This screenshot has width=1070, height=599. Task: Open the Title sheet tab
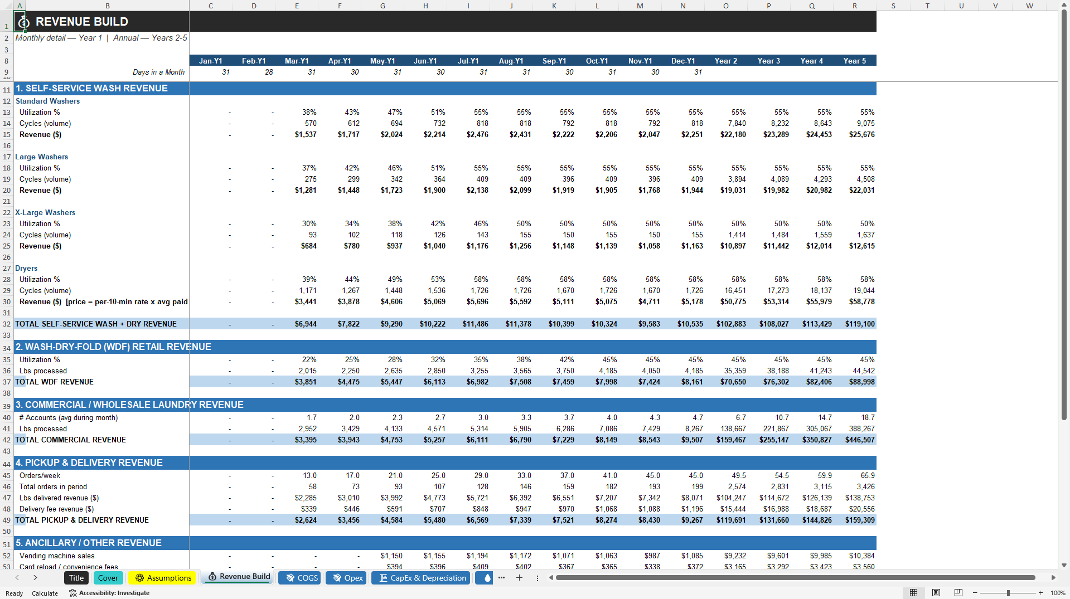coord(76,578)
